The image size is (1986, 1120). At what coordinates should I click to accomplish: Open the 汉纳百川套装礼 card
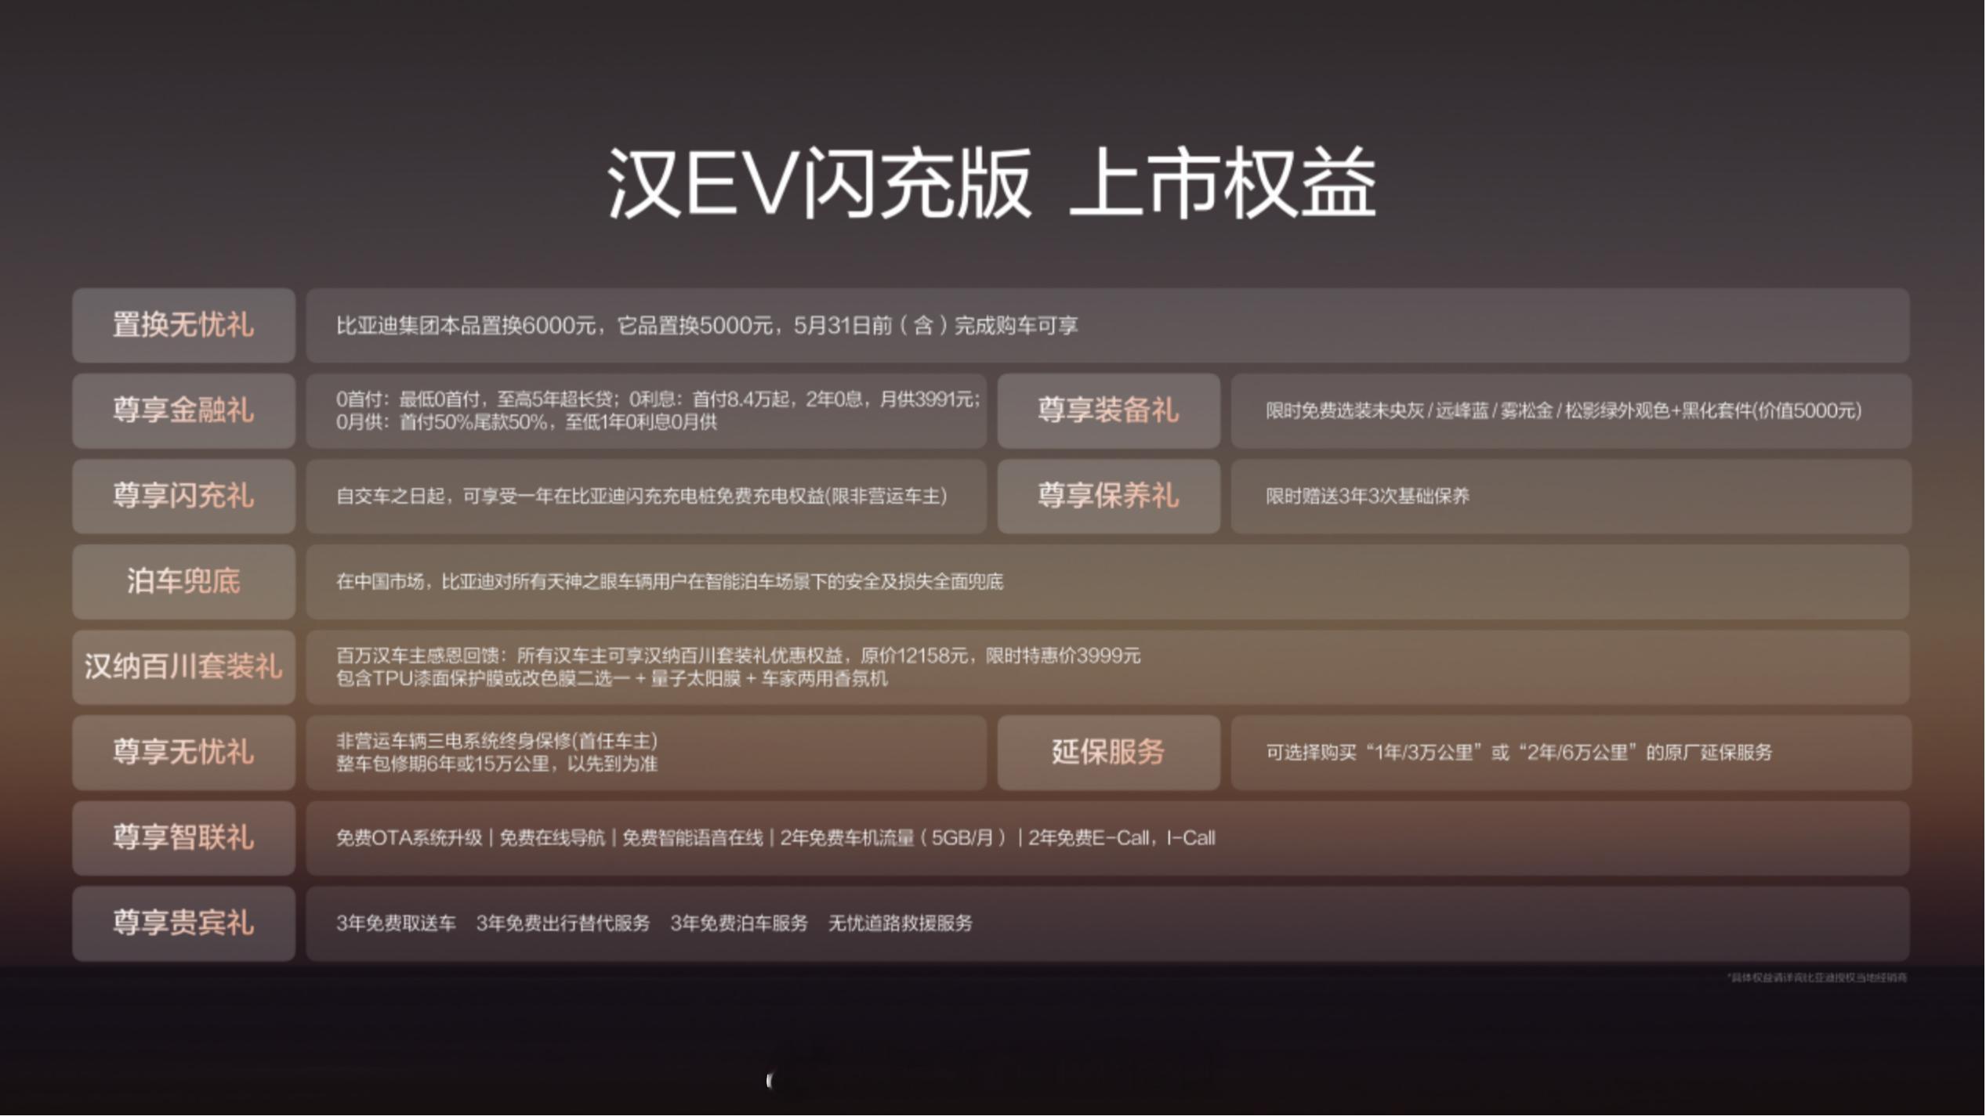(183, 668)
